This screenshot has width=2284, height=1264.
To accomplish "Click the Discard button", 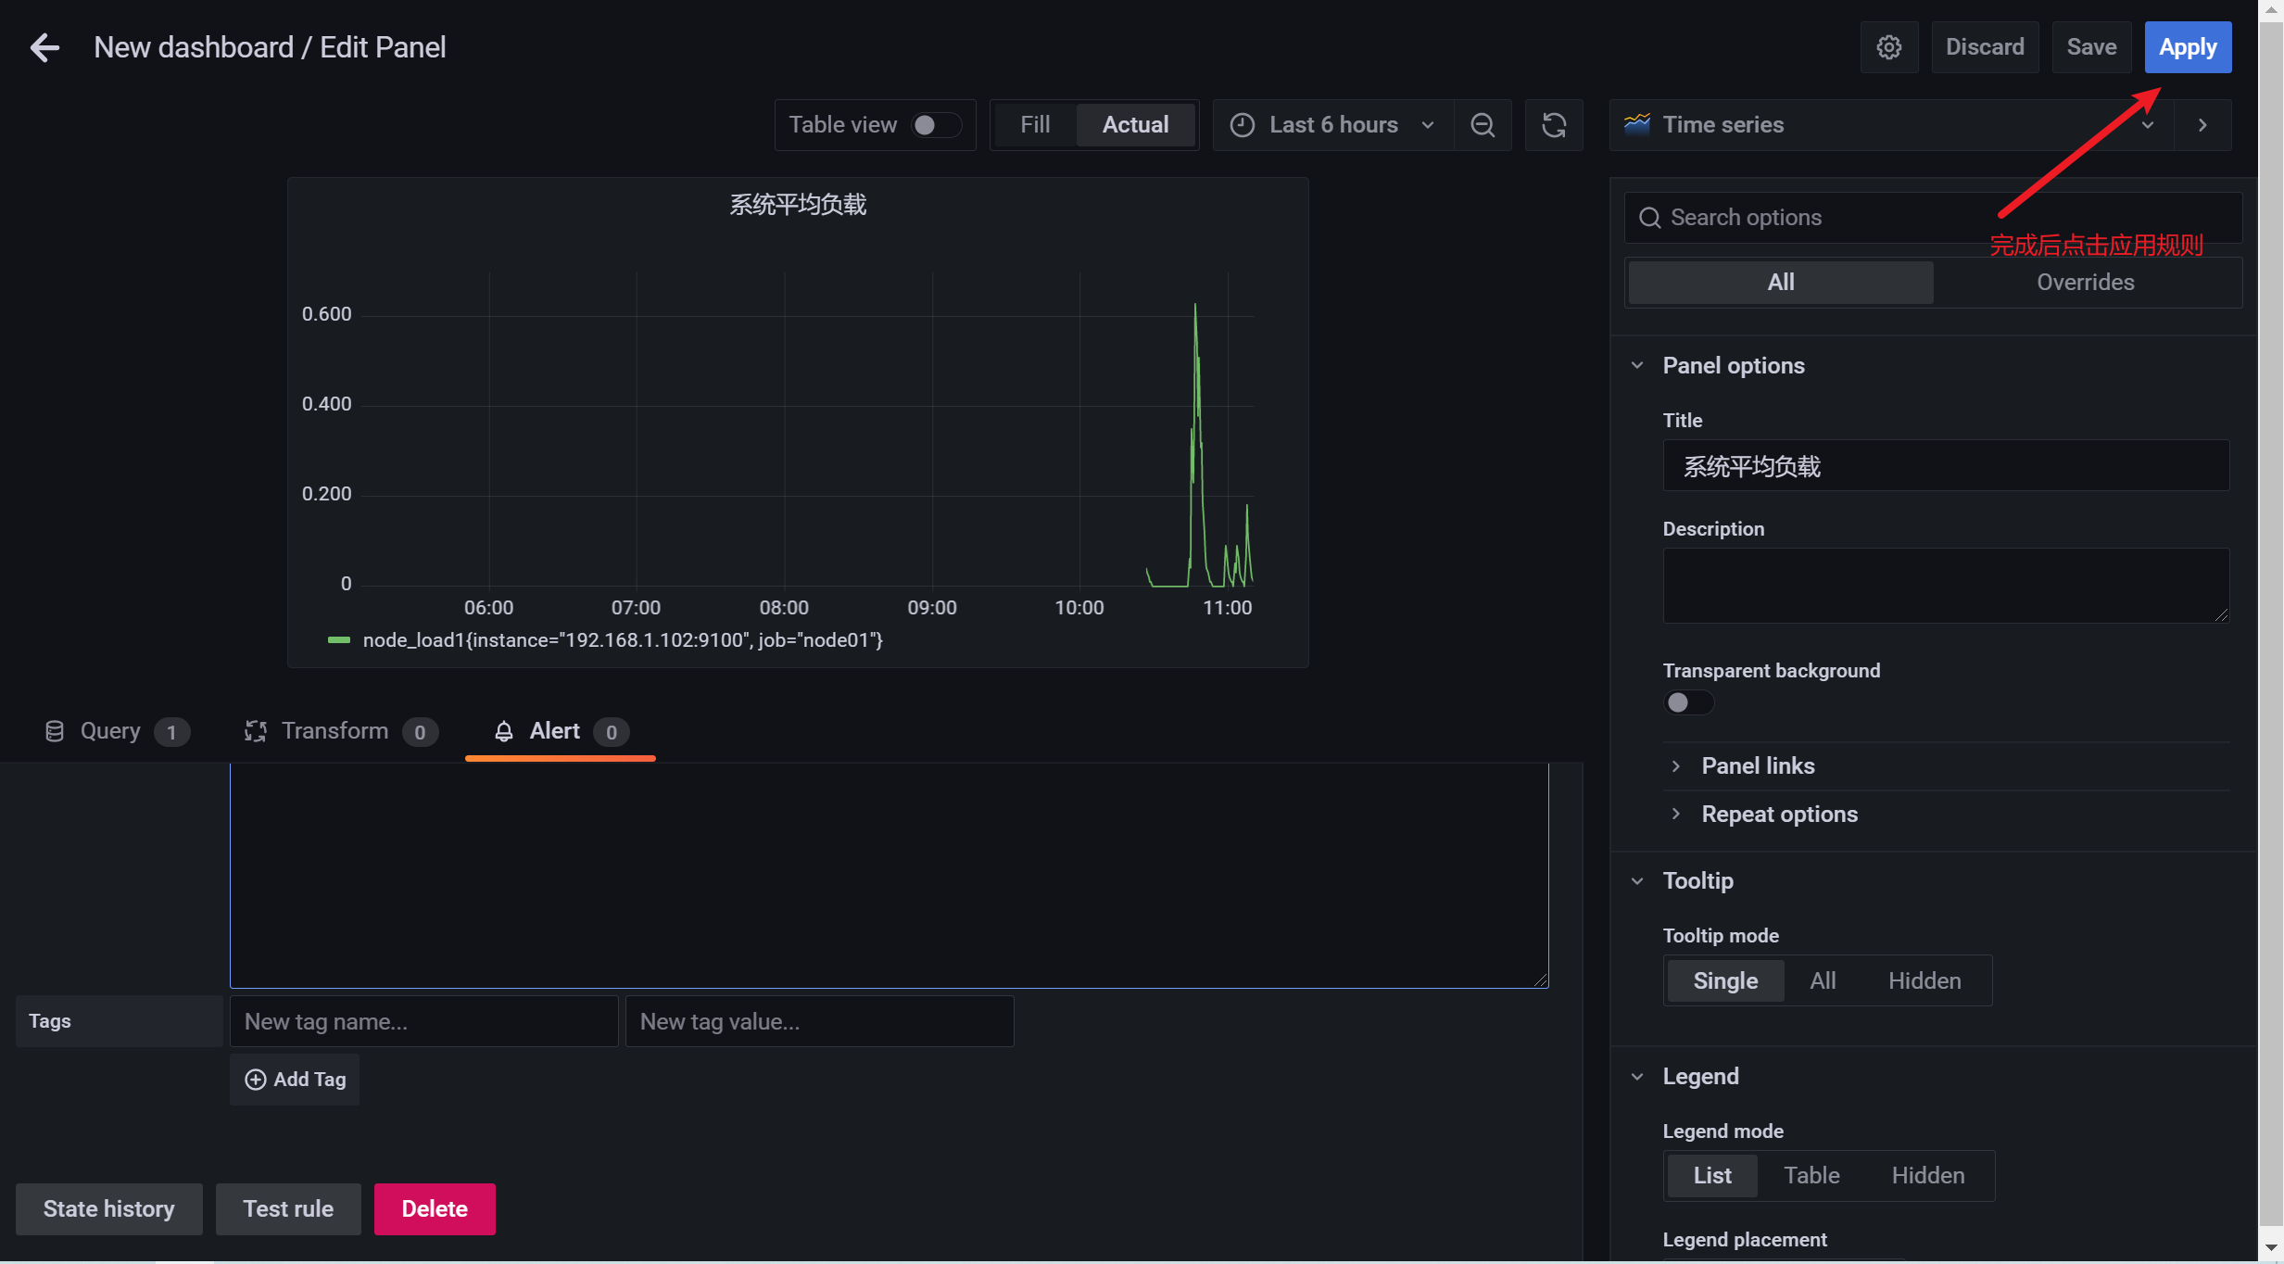I will [x=1985, y=47].
